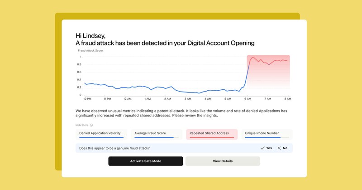Open View Details
This screenshot has width=362, height=190.
[223, 161]
